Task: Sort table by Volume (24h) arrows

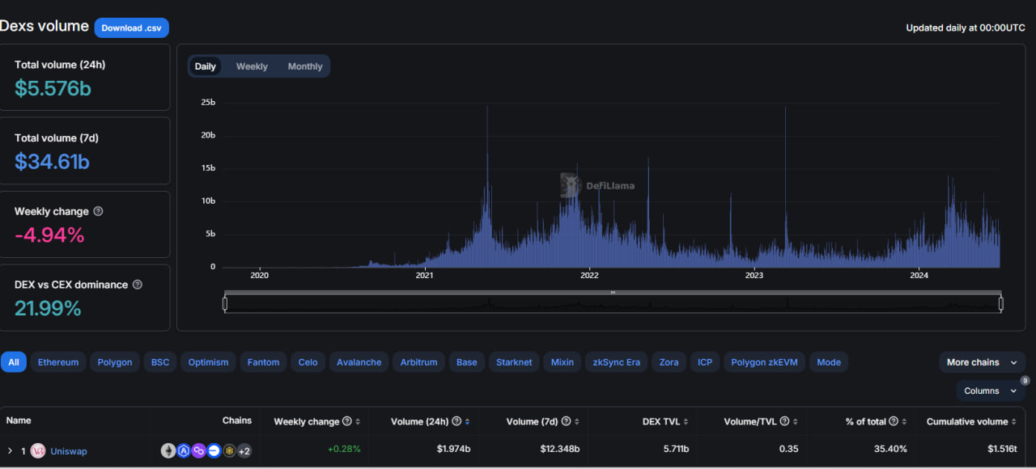Action: pos(468,421)
